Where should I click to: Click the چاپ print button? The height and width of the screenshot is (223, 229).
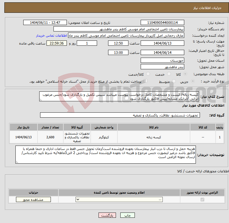(128, 215)
